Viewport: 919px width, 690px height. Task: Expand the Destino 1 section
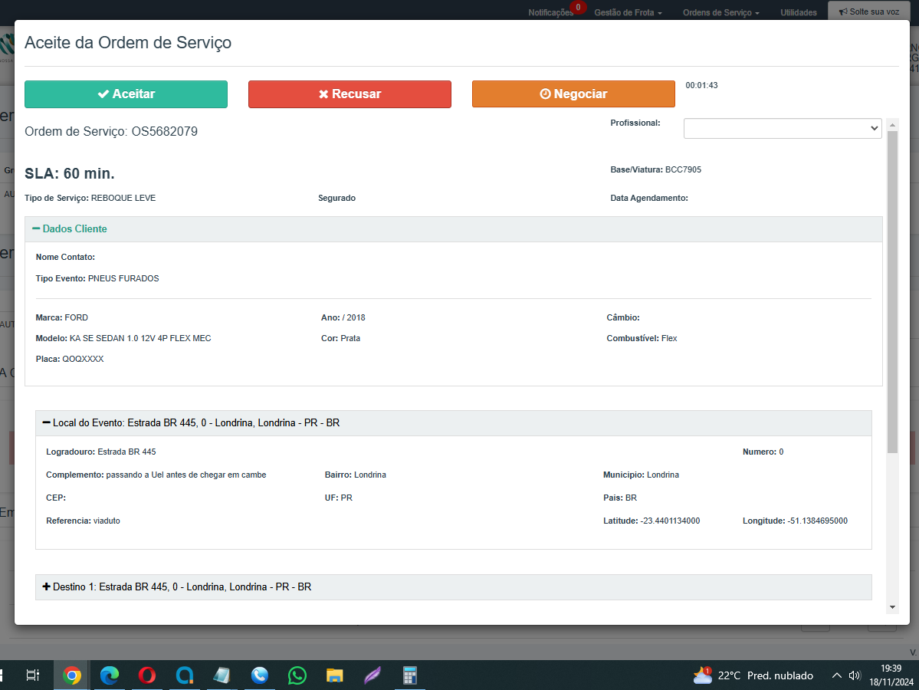click(x=177, y=586)
